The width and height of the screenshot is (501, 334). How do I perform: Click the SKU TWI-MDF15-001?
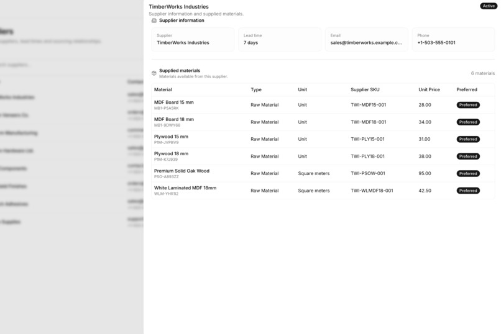[x=368, y=105]
